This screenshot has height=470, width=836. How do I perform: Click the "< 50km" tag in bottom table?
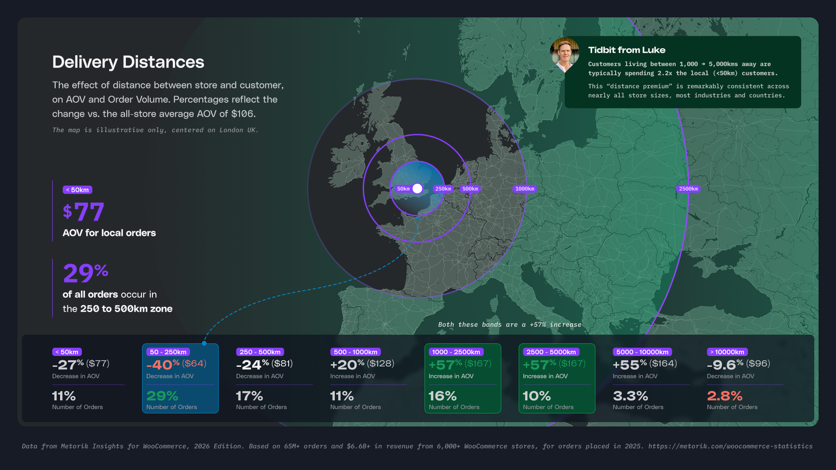[67, 352]
